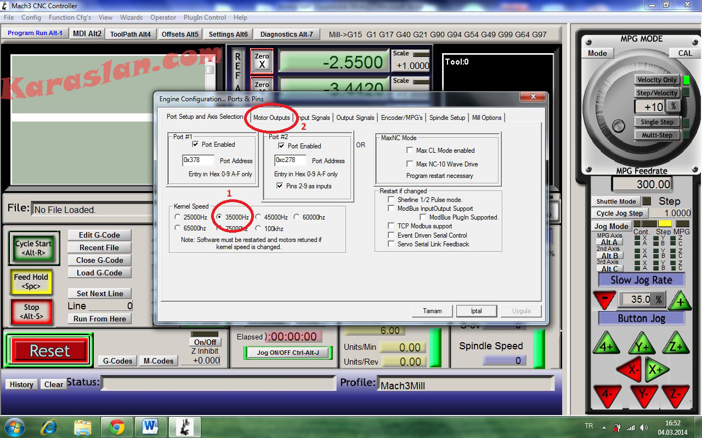Image resolution: width=702 pixels, height=438 pixels.
Task: Click the Mach3 taskbar icon
Action: point(184,427)
